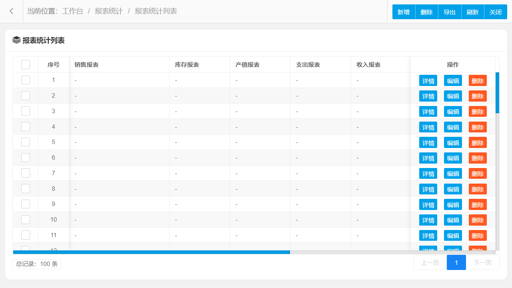Click 编辑 in row 6
The image size is (512, 288).
coord(453,158)
